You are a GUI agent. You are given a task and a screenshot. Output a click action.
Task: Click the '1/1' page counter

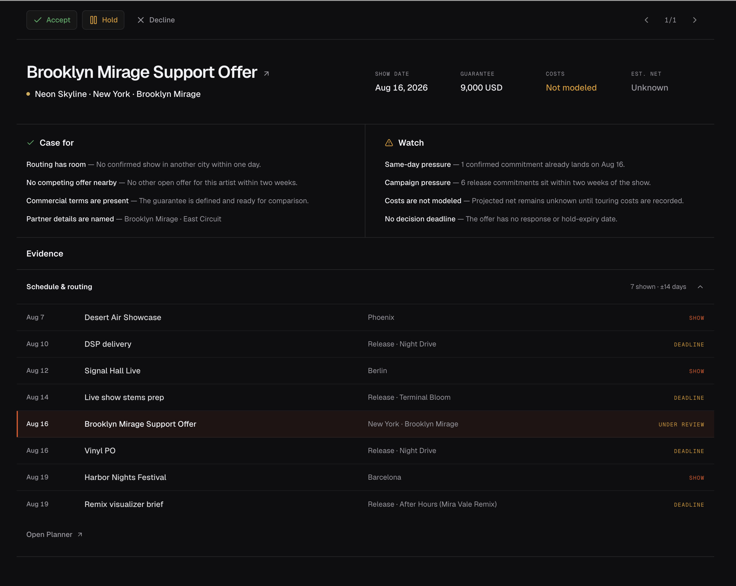pos(671,20)
